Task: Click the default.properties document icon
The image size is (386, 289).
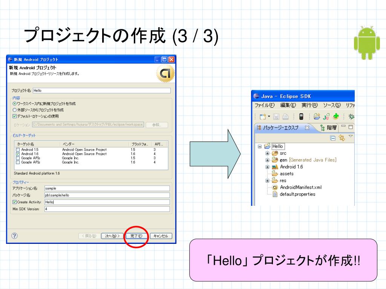Action: click(x=275, y=194)
